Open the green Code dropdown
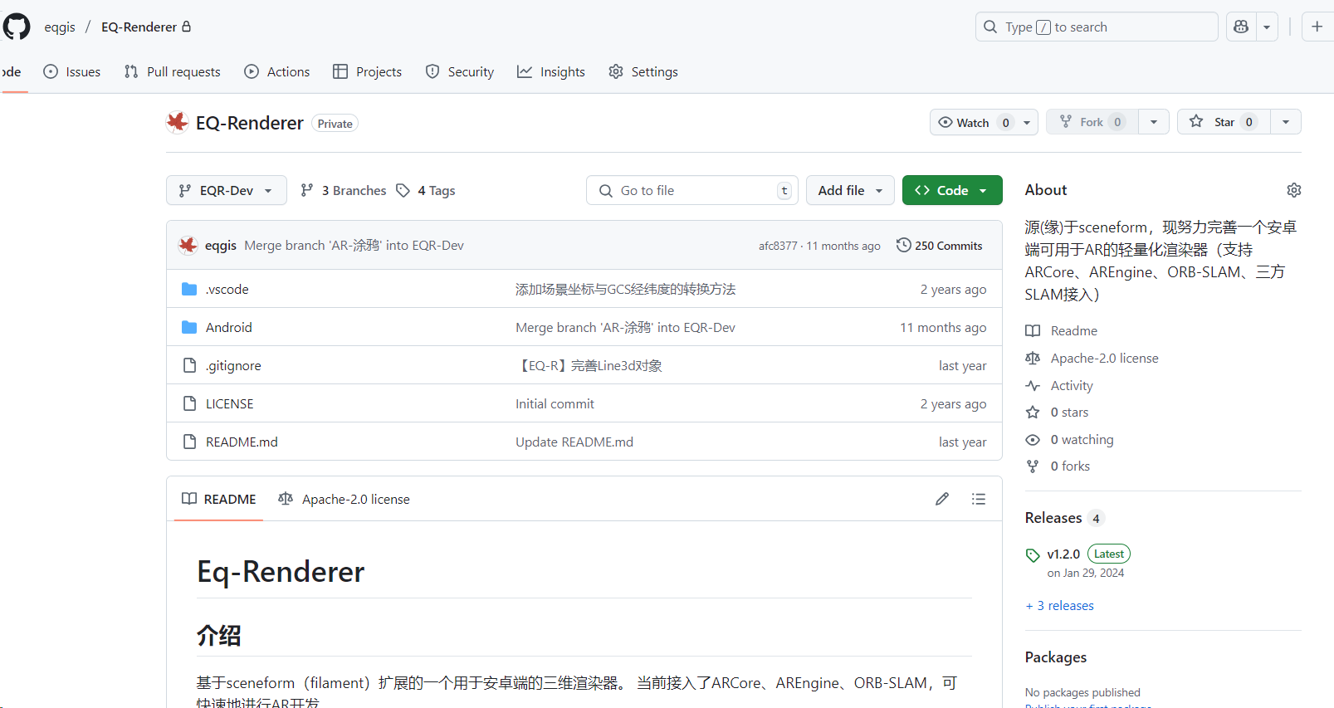The height and width of the screenshot is (708, 1334). (x=952, y=190)
